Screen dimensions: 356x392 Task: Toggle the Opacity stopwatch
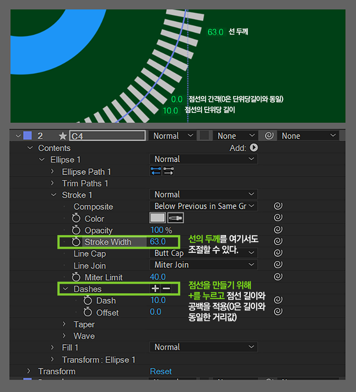76,230
